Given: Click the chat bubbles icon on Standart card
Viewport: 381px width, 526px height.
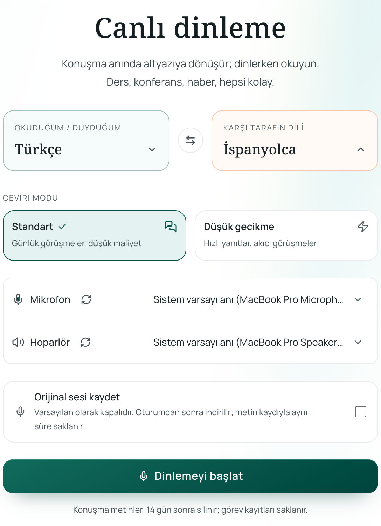Looking at the screenshot, I should 171,227.
